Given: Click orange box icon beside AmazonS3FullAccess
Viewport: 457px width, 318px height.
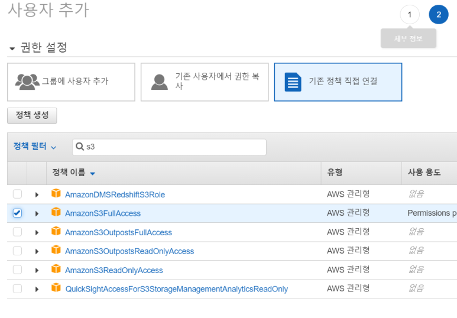Looking at the screenshot, I should point(56,212).
